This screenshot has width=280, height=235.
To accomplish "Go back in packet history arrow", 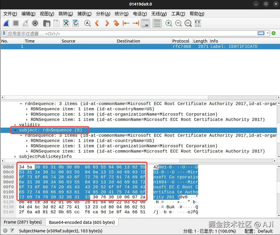I will click(x=97, y=23).
